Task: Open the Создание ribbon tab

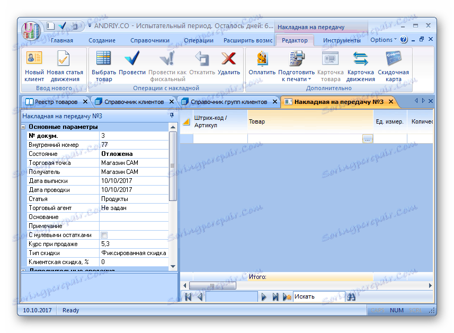Action: pyautogui.click(x=102, y=40)
